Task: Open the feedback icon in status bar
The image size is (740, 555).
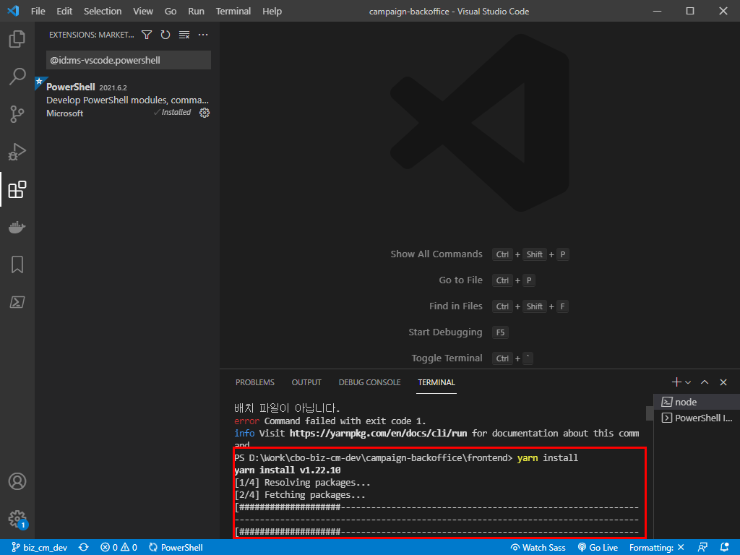Action: pos(702,548)
